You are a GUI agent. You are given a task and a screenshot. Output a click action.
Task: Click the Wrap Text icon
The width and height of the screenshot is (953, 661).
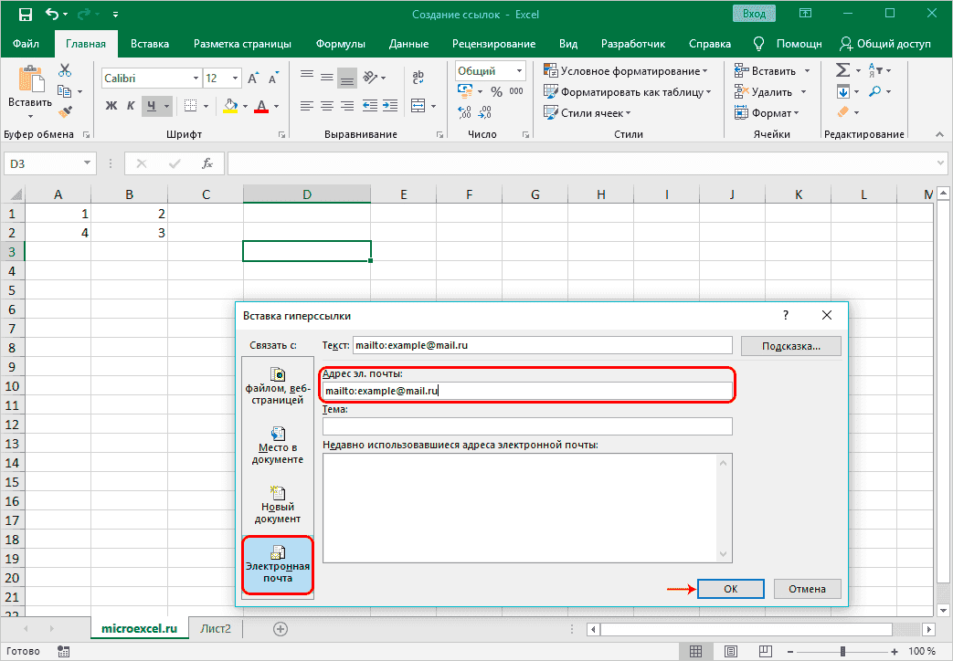[x=418, y=78]
